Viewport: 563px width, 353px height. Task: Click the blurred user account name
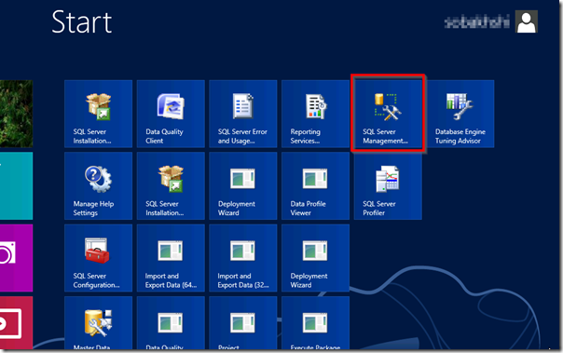tap(477, 22)
